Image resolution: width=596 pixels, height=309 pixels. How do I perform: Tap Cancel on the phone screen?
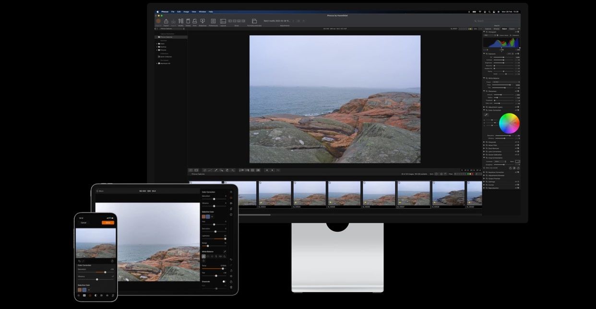pos(83,223)
